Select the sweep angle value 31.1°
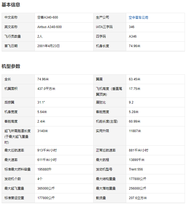Image resolution: width=186 pixels, height=204 pixels. click(41, 102)
